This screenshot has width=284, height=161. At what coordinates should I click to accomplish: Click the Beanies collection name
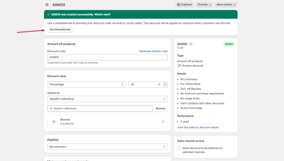[65, 120]
